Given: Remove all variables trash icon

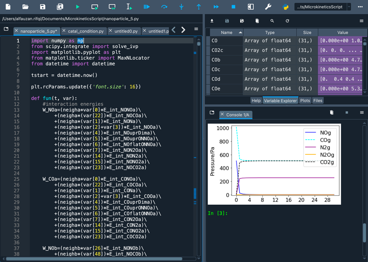Looking at the screenshot, I should 257,21.
